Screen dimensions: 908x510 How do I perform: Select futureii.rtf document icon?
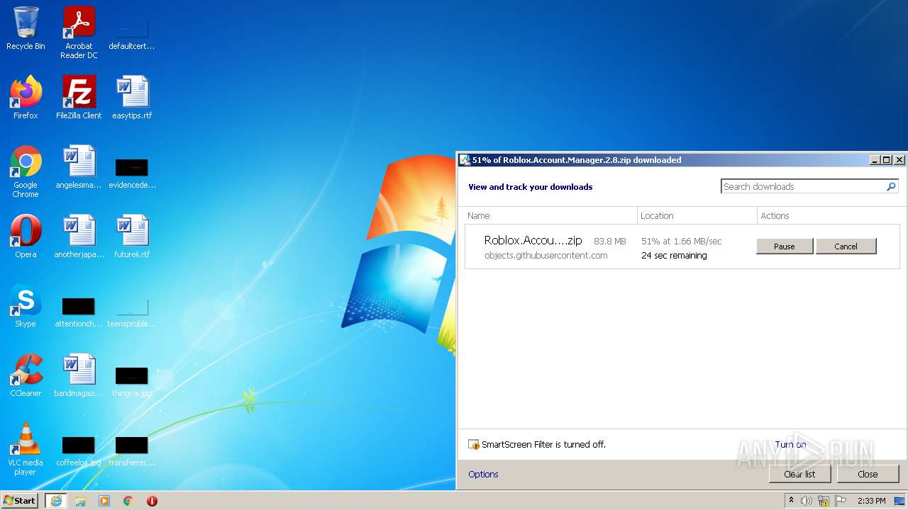(x=132, y=237)
